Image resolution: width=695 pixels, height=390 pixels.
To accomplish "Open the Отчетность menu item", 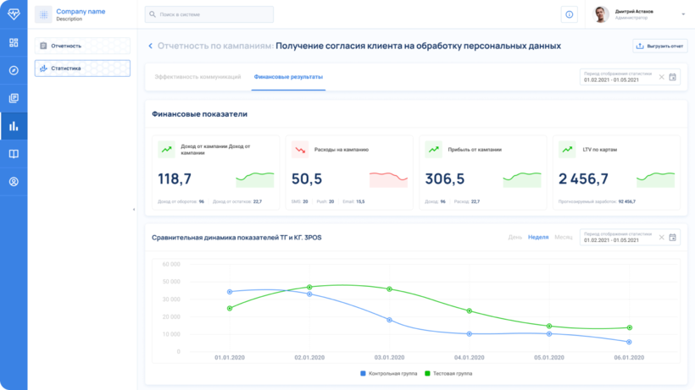I will [x=82, y=46].
